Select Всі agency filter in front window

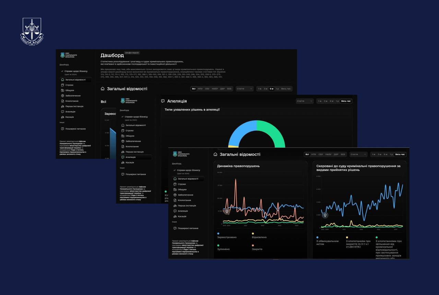(x=307, y=154)
